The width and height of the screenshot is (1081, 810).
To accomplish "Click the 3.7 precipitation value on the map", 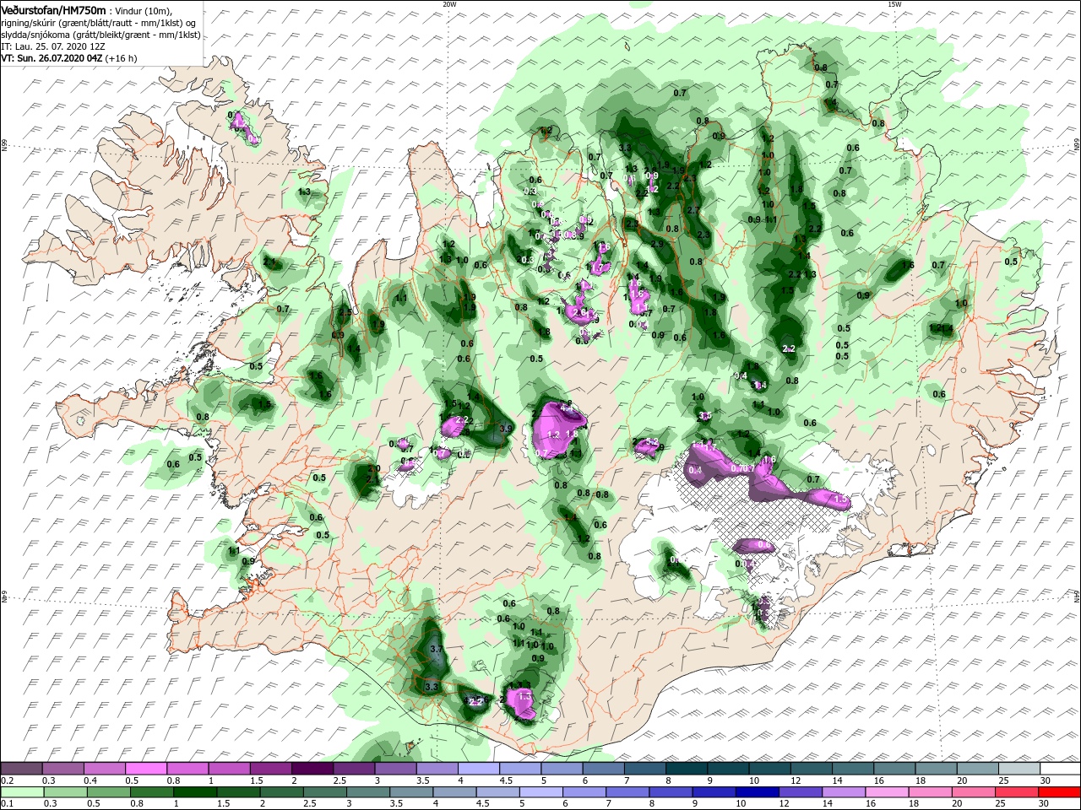I will [x=436, y=650].
